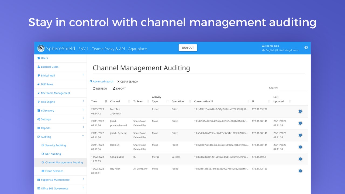Click the Settings gears icon
The image size is (345, 194).
[x=39, y=119]
